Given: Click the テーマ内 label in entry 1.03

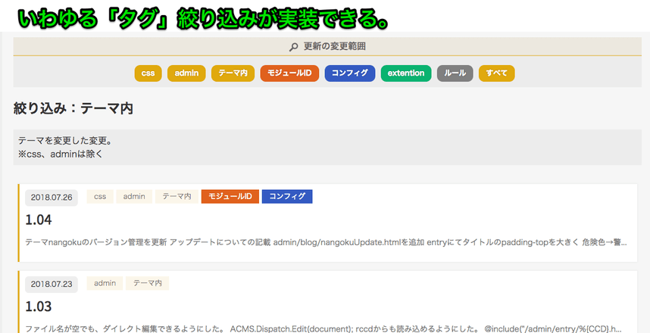Looking at the screenshot, I should coord(147,283).
